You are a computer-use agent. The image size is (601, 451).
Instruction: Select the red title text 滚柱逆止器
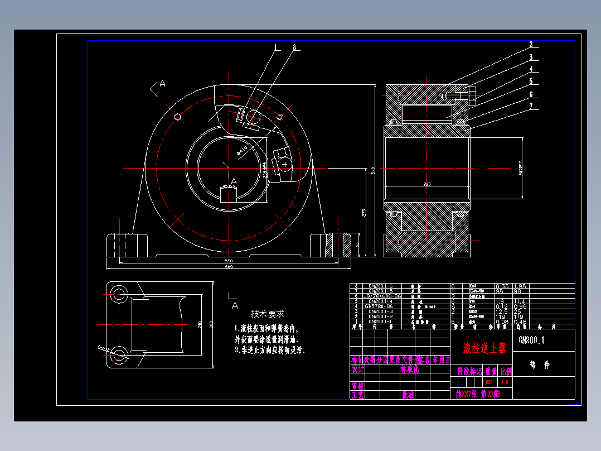[x=484, y=348]
